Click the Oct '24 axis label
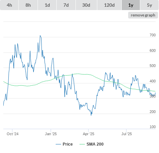The width and height of the screenshot is (159, 153). [x=12, y=134]
